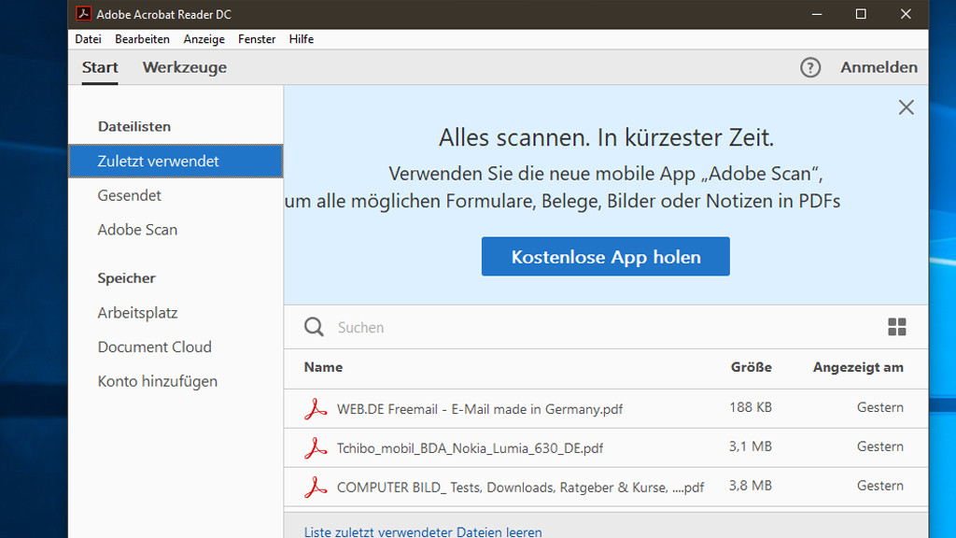Close the Adobe Scan promo banner

[x=906, y=107]
